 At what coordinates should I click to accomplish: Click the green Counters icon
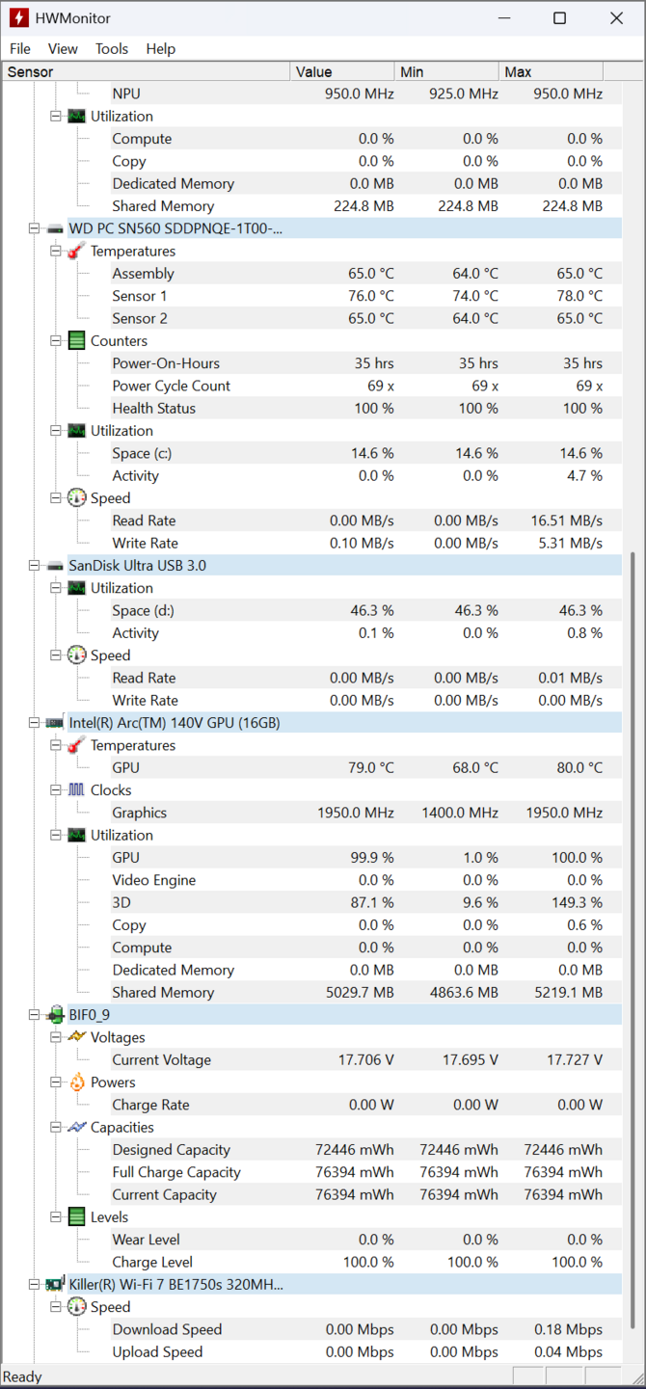(76, 341)
